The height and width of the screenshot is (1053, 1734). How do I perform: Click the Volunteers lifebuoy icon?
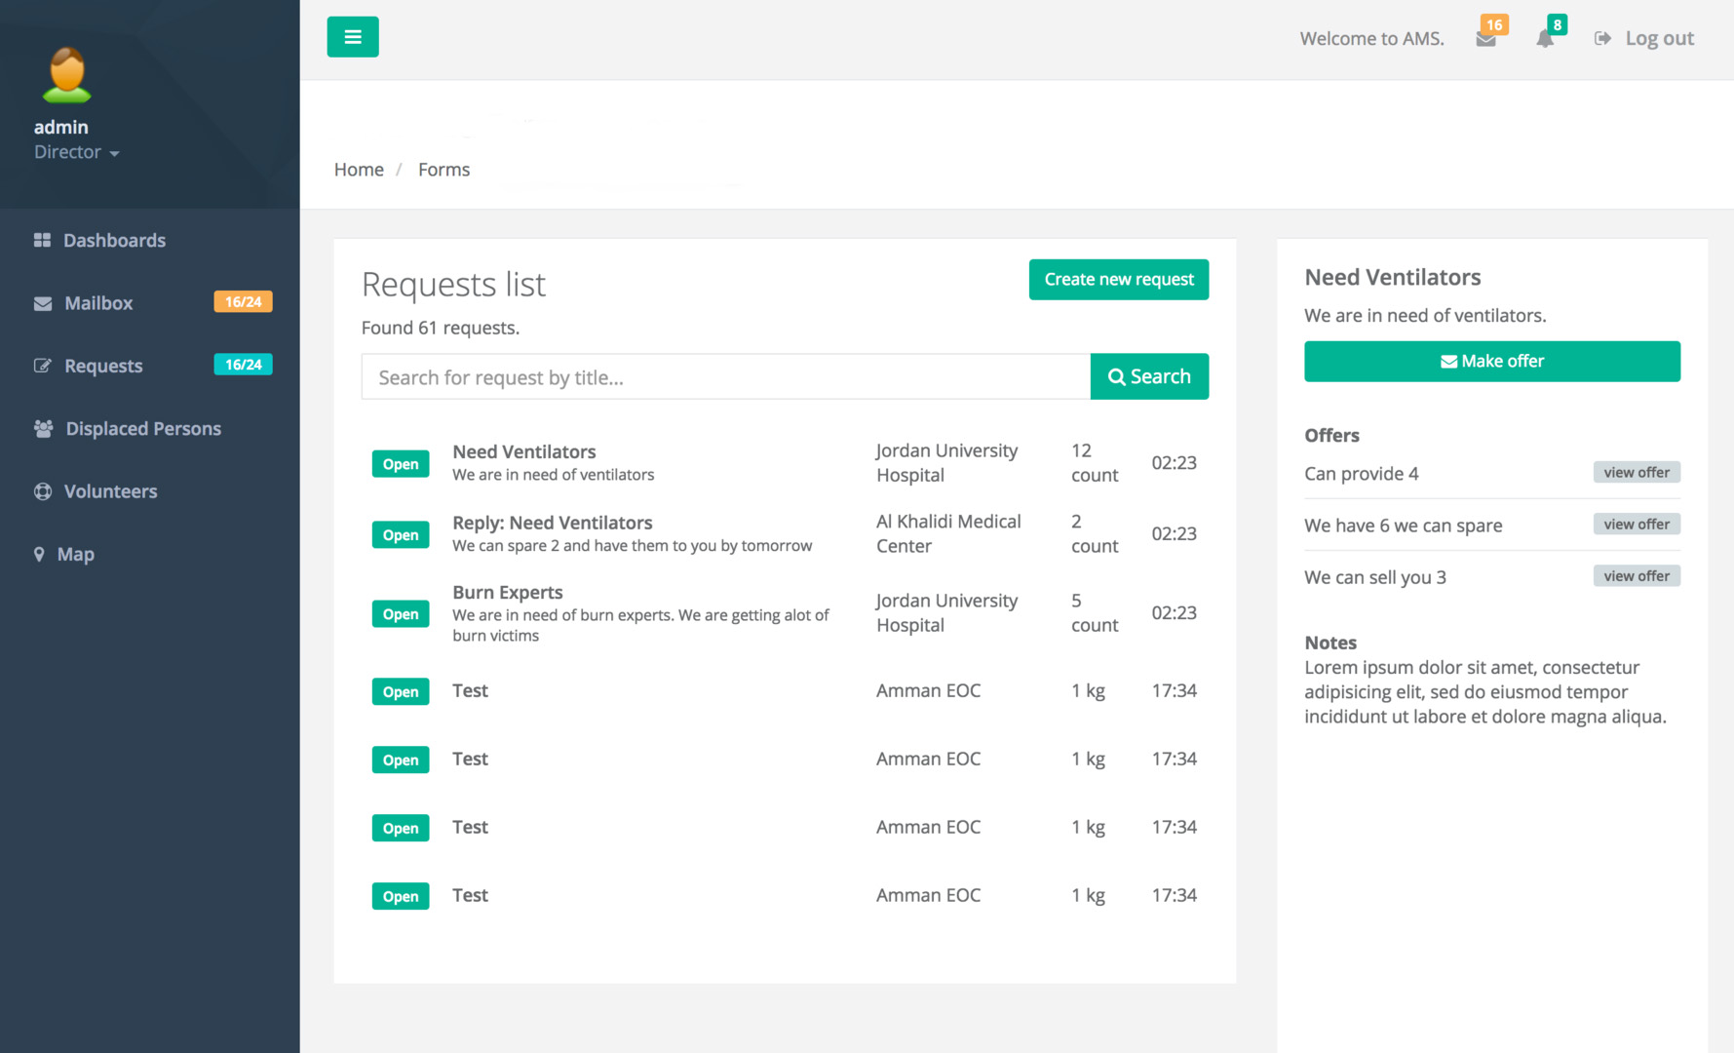click(x=43, y=491)
